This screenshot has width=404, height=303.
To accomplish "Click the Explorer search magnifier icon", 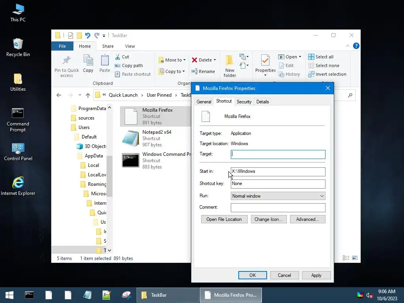I will coord(350,95).
